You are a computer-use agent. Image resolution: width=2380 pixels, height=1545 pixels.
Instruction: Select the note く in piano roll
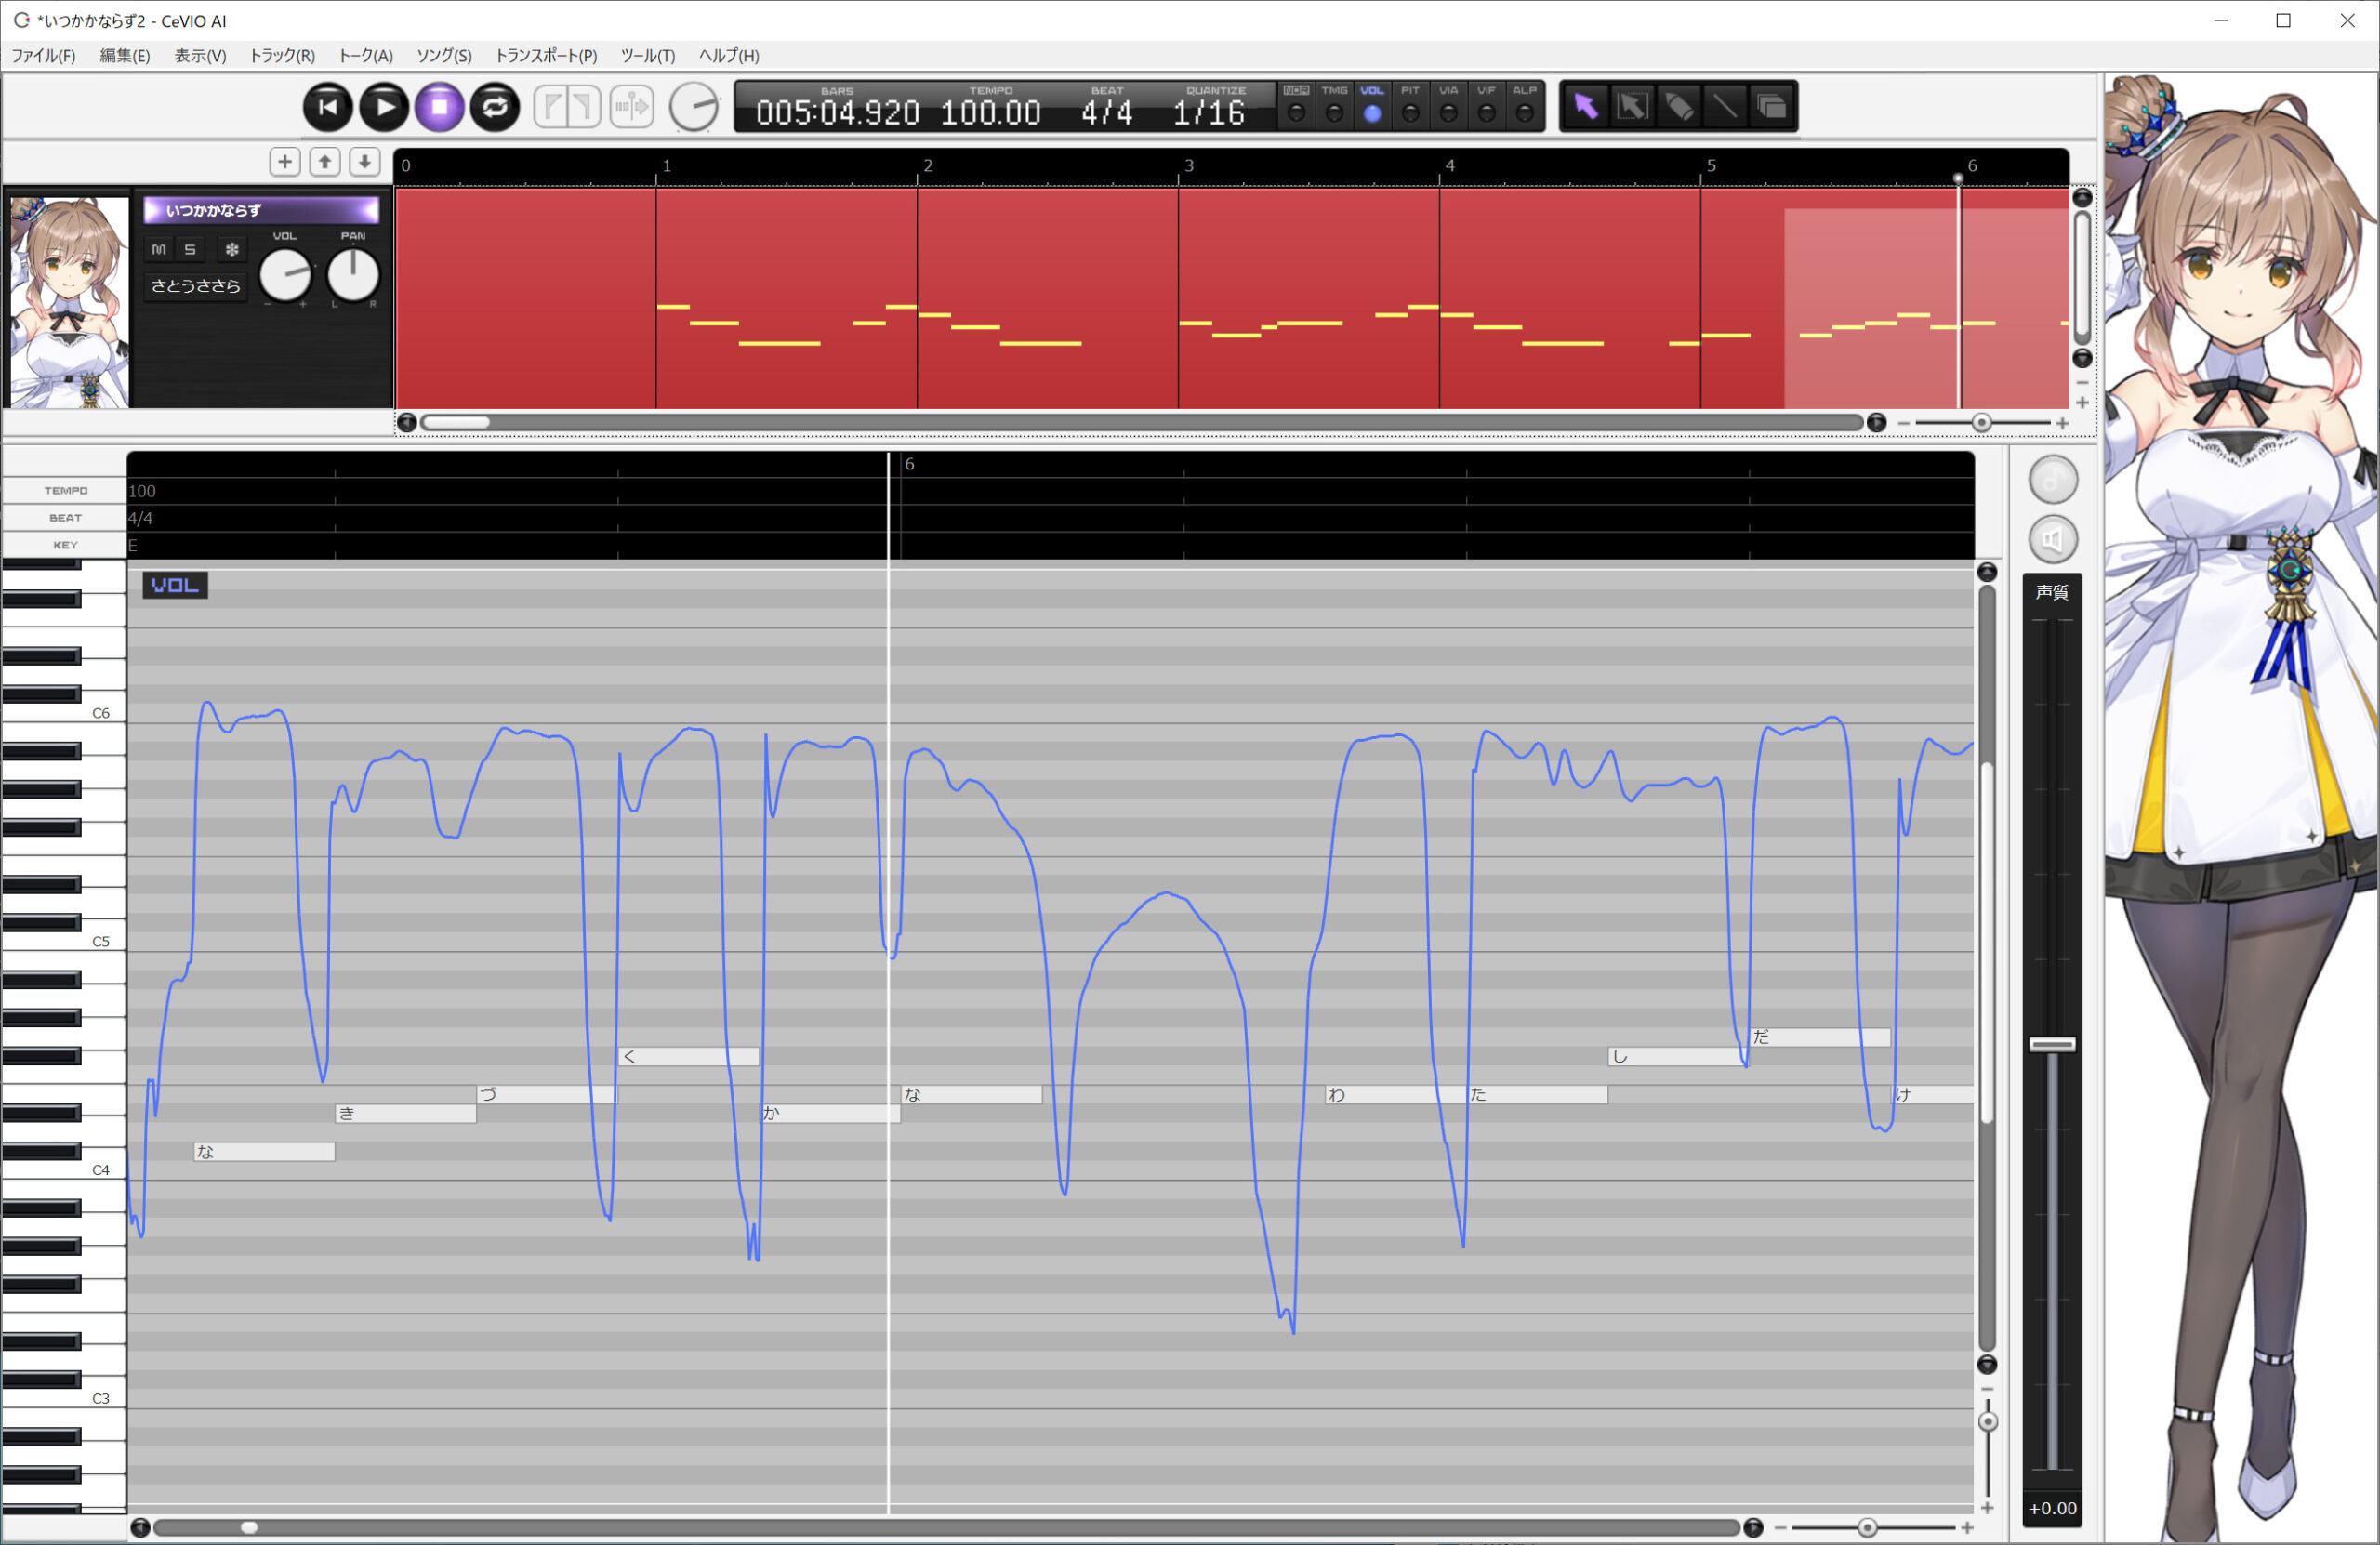pyautogui.click(x=688, y=1056)
